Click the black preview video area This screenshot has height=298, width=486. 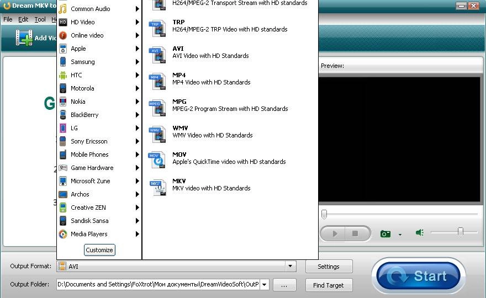click(399, 140)
